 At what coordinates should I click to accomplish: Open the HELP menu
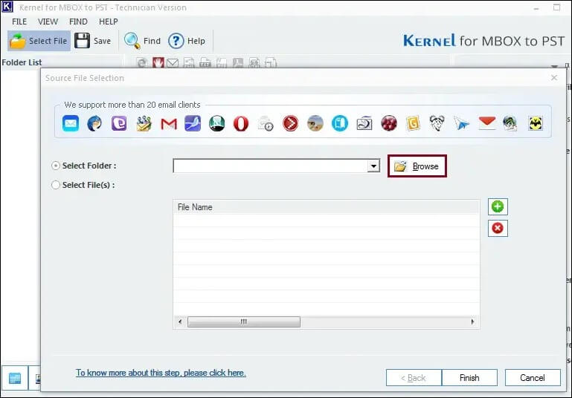[109, 22]
